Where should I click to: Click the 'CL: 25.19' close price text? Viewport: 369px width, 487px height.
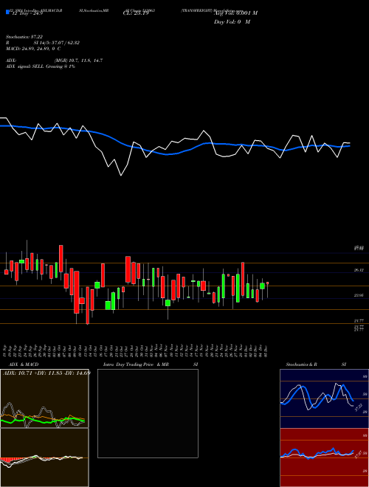tap(136, 13)
